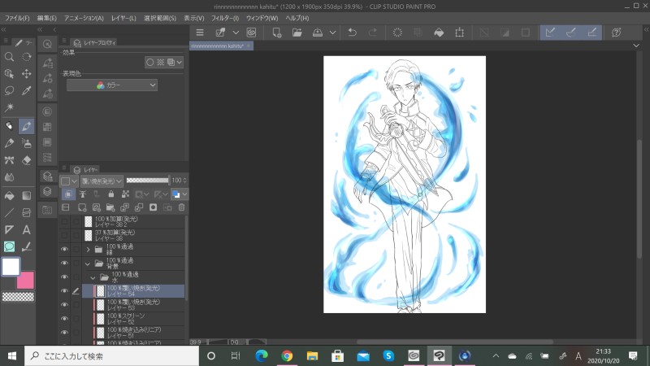Expand the 線 layer folder
The width and height of the screenshot is (650, 366).
pyautogui.click(x=88, y=250)
